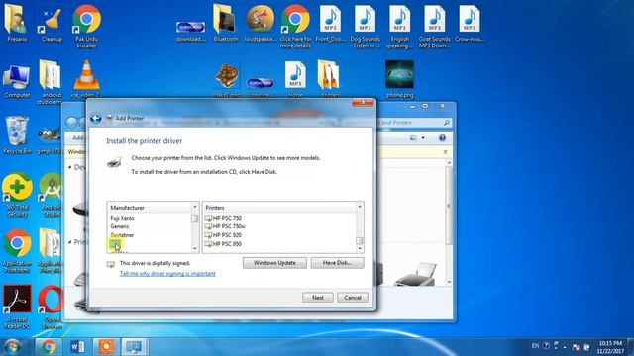Select the android studio folder icon

coord(50,82)
